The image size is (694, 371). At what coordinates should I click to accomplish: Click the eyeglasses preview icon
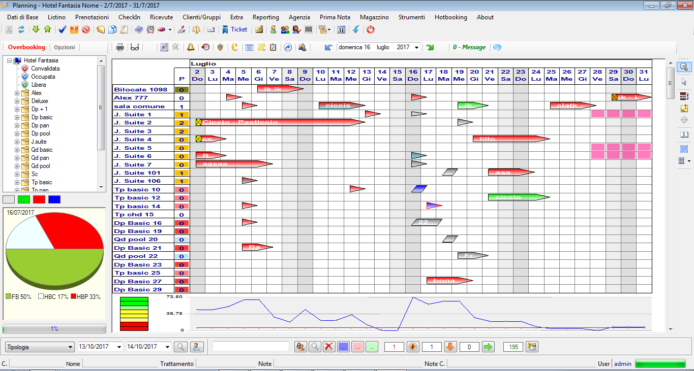tap(135, 47)
